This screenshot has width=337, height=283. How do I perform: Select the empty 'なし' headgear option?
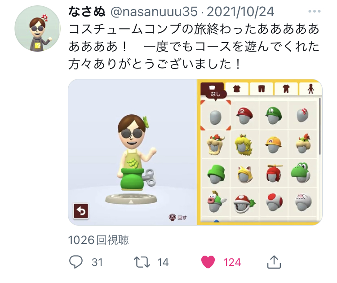tap(216, 115)
